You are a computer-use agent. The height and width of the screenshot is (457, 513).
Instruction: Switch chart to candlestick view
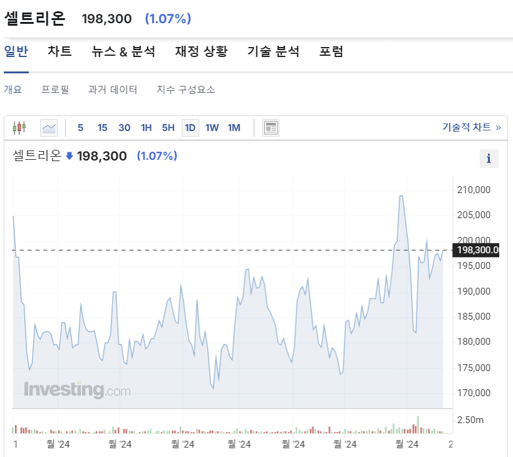pyautogui.click(x=19, y=127)
